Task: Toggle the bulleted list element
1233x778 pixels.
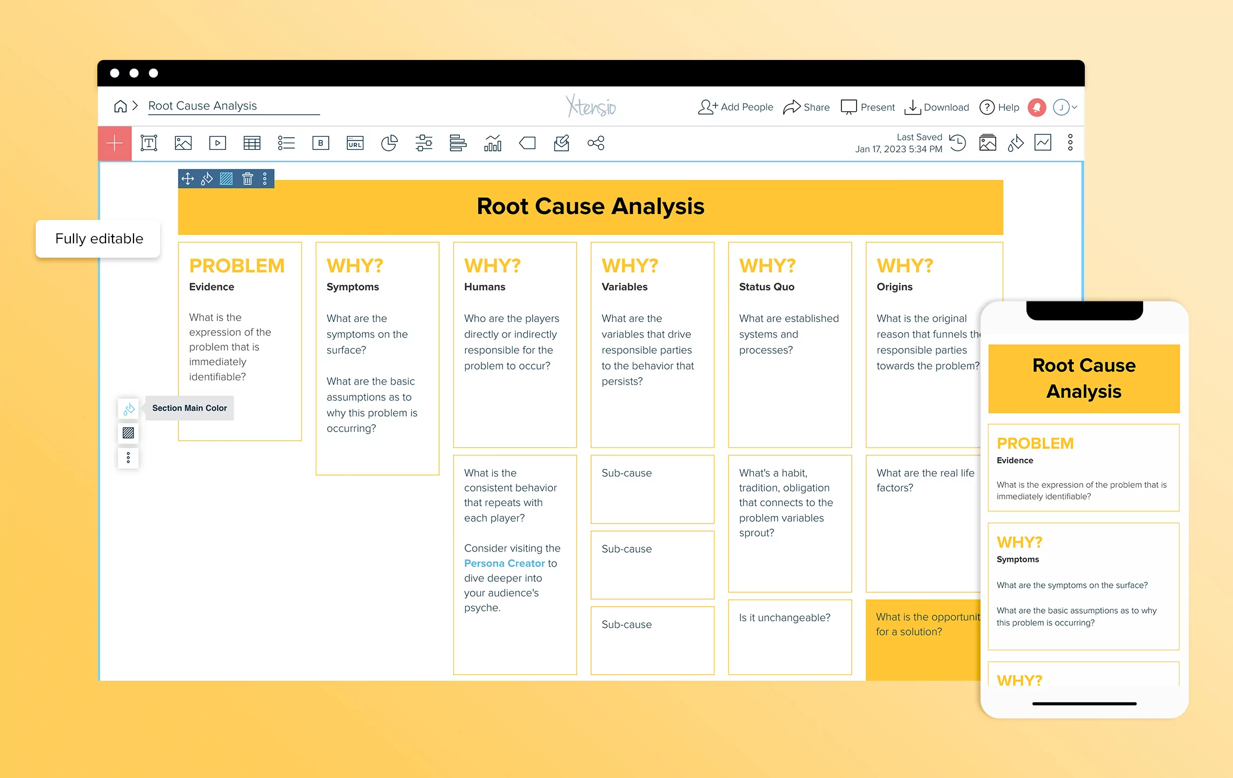Action: click(286, 143)
